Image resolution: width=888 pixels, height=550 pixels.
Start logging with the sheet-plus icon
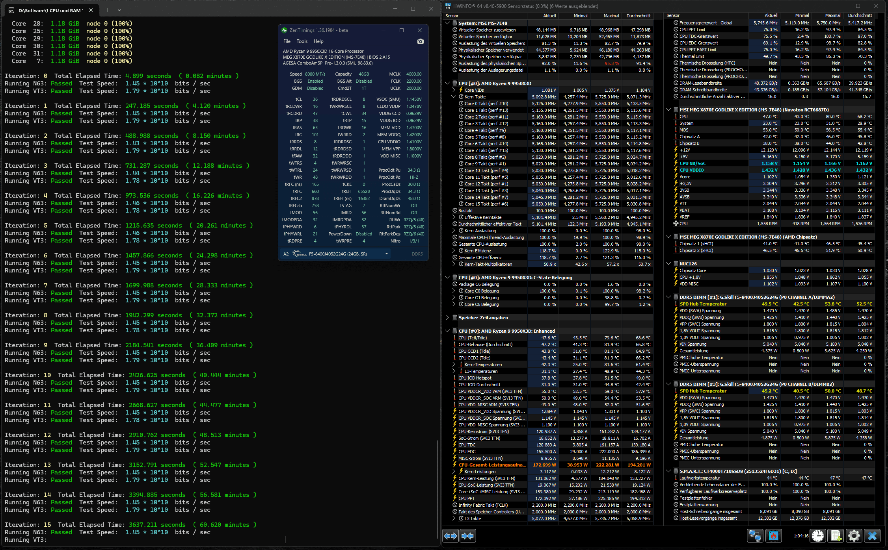[x=836, y=536]
